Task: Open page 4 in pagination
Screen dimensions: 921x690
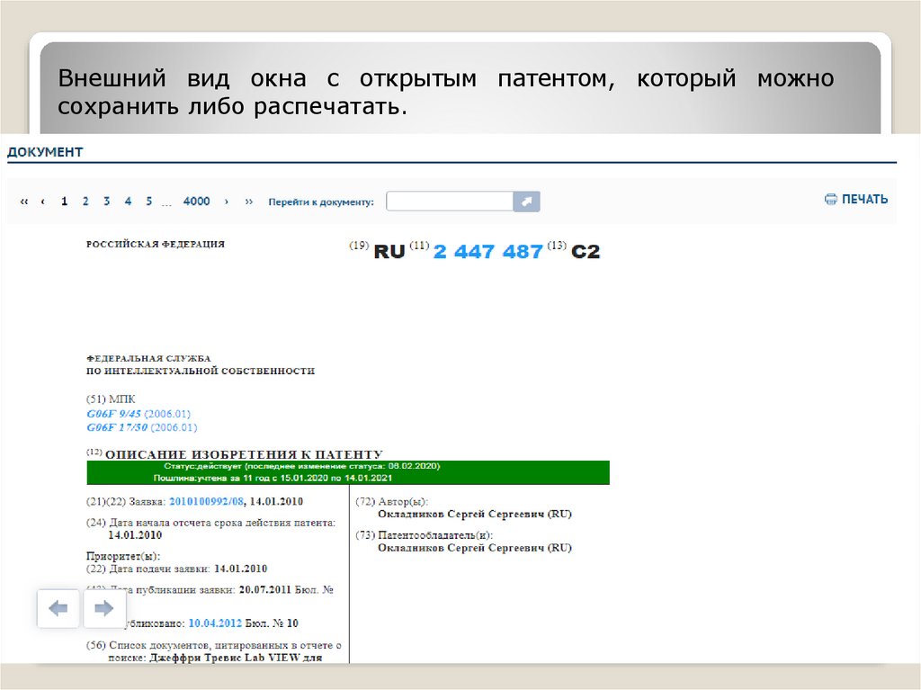Action: pos(128,202)
